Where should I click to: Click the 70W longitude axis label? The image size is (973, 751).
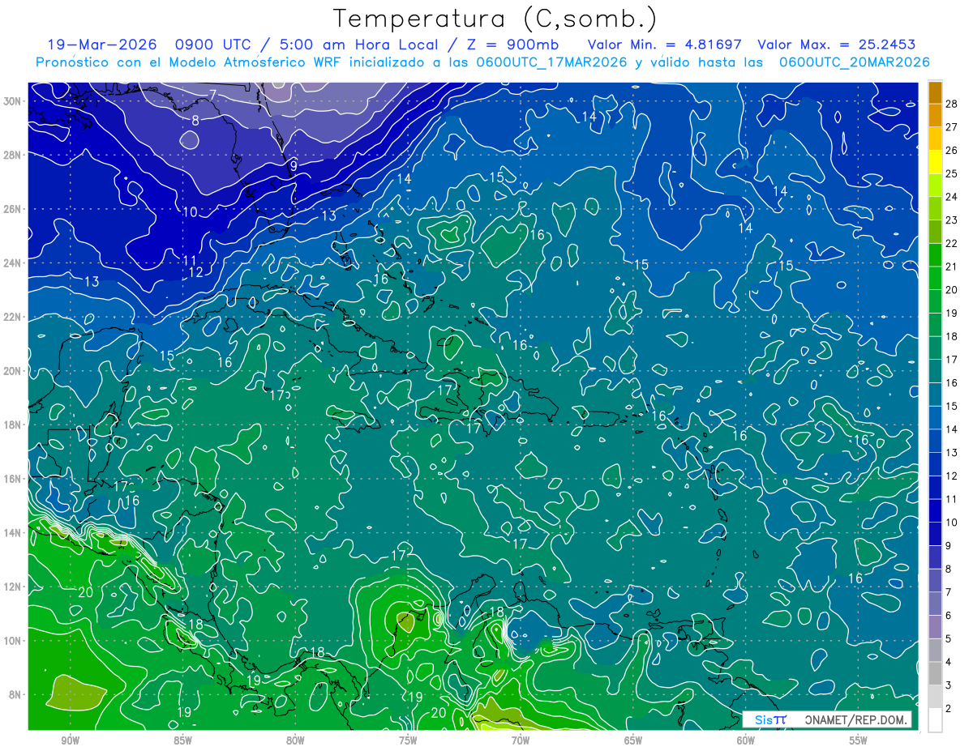[521, 740]
